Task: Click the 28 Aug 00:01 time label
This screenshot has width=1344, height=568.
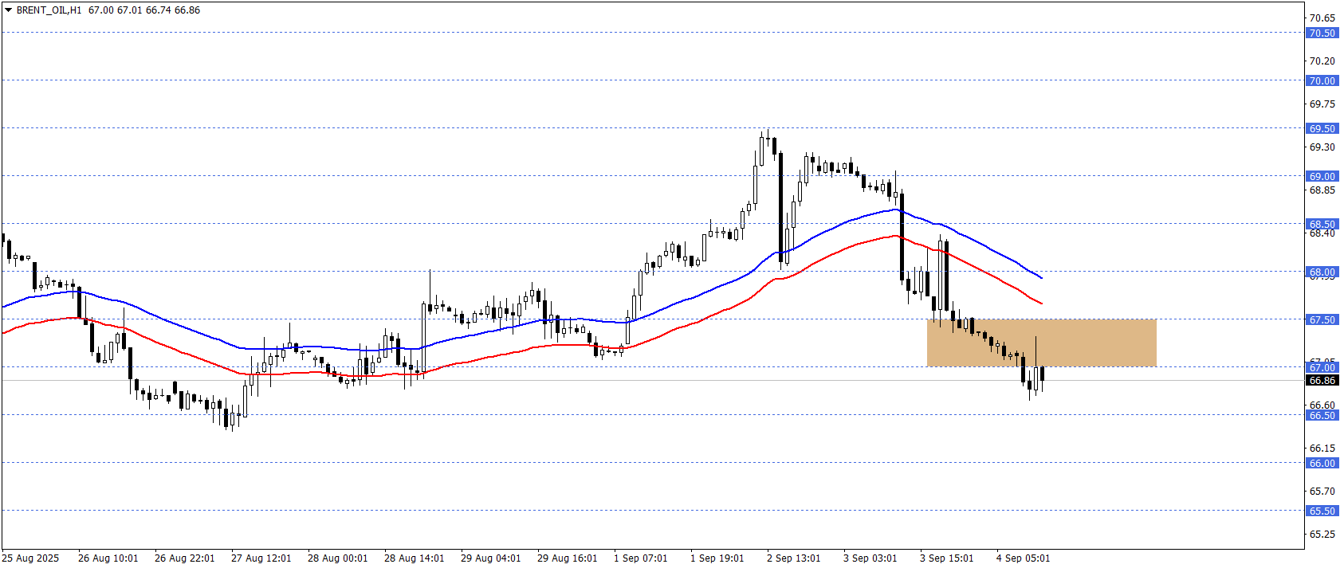Action: click(x=337, y=558)
